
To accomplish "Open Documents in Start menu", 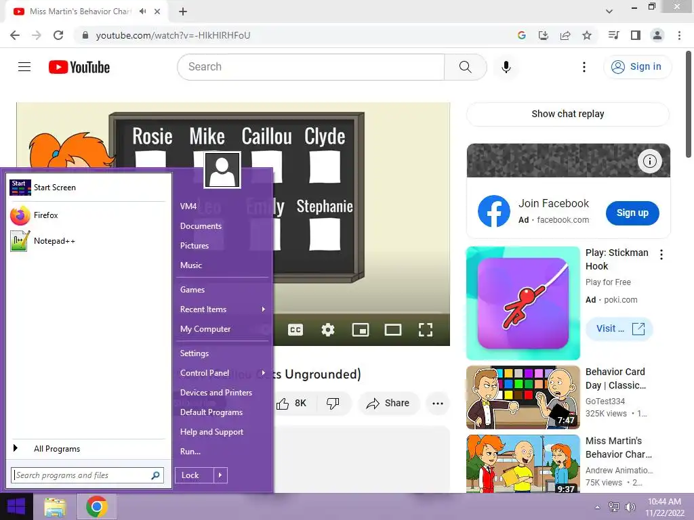I will tap(201, 226).
